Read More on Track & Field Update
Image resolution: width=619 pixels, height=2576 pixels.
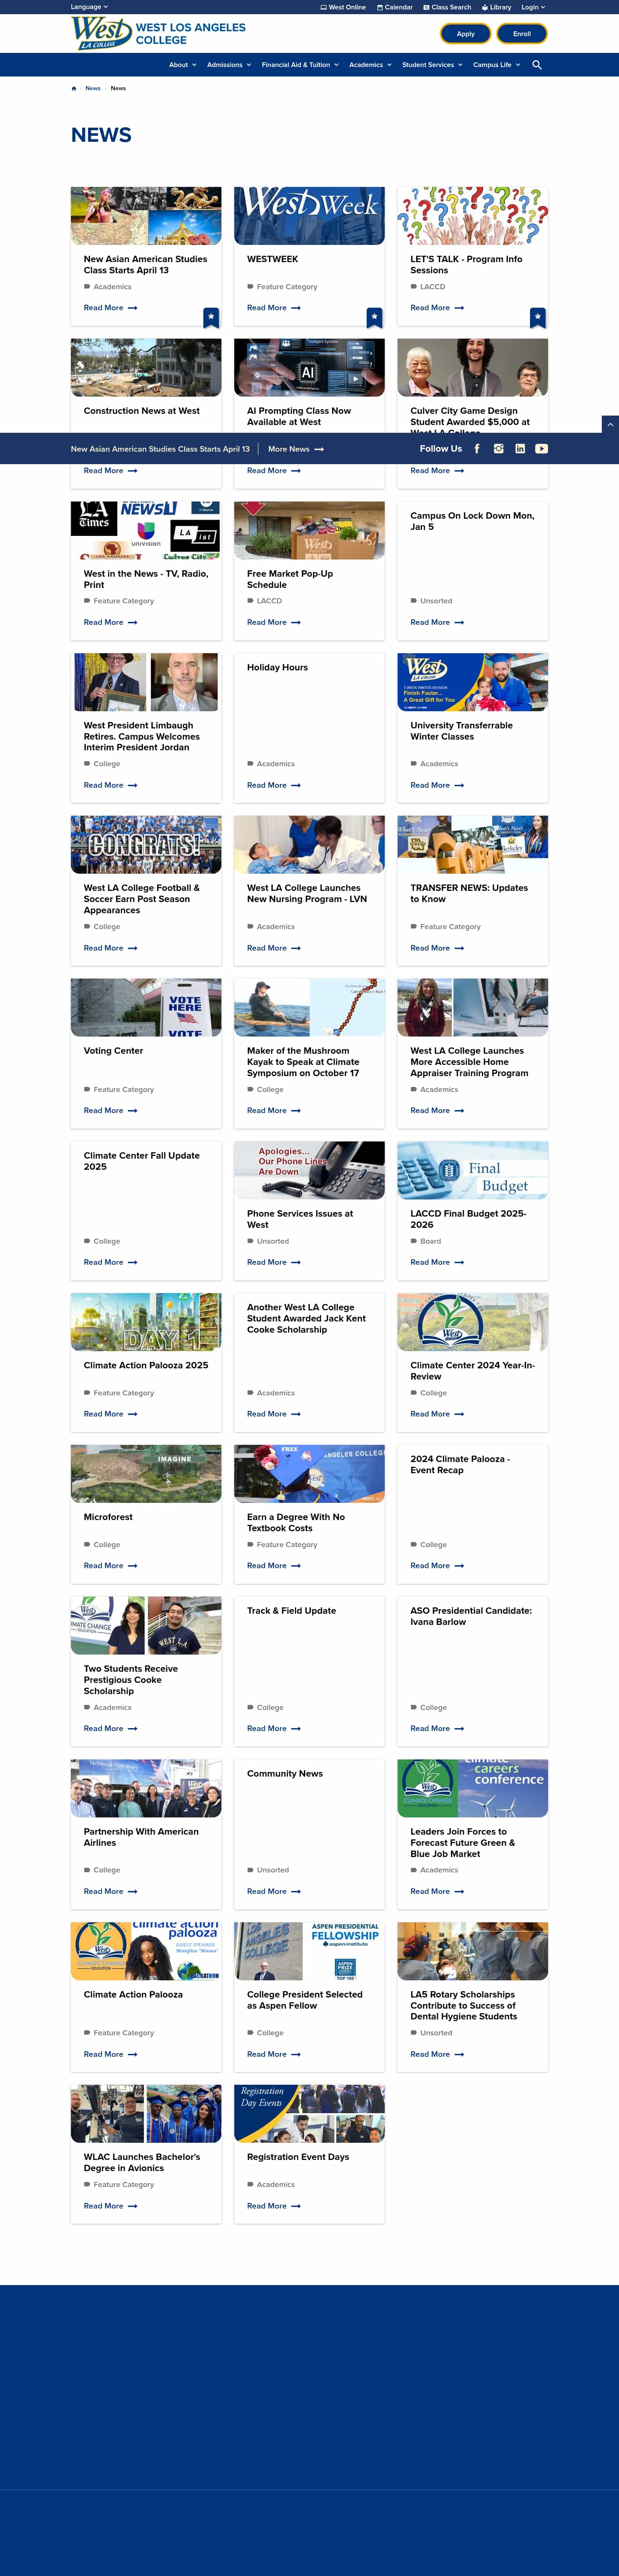coord(274,1728)
